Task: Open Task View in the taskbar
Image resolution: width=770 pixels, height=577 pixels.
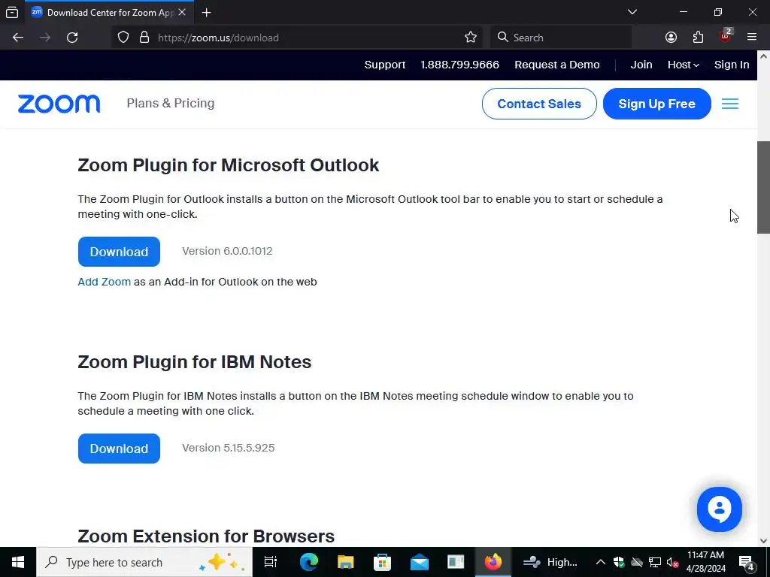Action: click(270, 562)
